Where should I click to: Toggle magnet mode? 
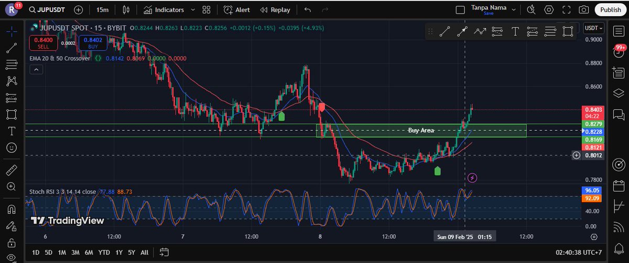click(11, 209)
